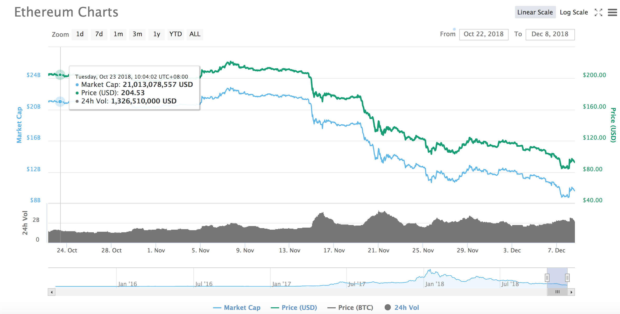620x314 pixels.
Task: Click the blue market cap marker on hover line
Action: 60,102
